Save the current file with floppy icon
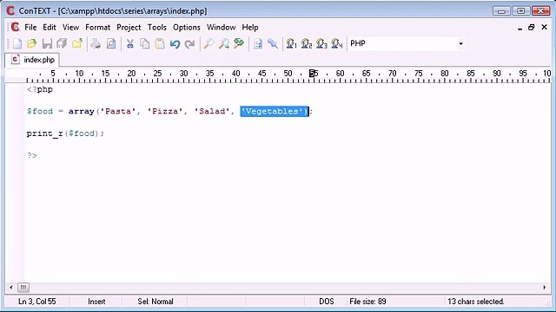This screenshot has width=556, height=312. (47, 44)
